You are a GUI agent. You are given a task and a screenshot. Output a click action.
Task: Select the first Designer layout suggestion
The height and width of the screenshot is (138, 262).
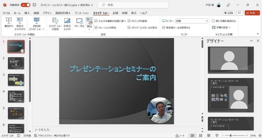pyautogui.click(x=231, y=60)
